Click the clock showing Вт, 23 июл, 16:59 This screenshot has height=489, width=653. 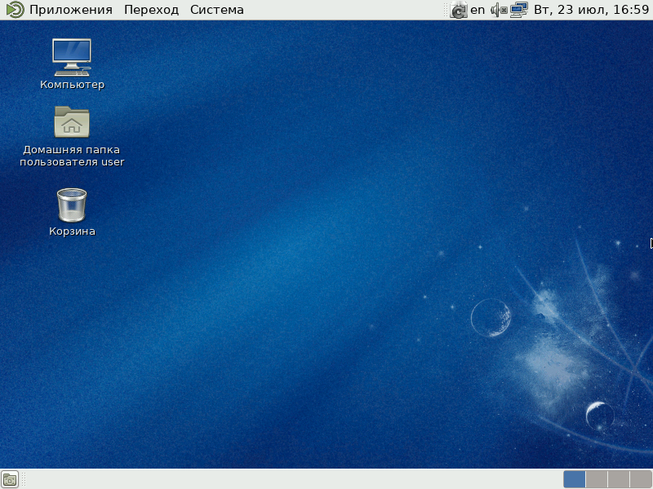[x=591, y=10]
